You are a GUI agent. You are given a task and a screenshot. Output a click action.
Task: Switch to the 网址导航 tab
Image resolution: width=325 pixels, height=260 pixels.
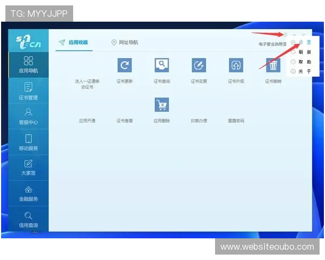pyautogui.click(x=125, y=42)
